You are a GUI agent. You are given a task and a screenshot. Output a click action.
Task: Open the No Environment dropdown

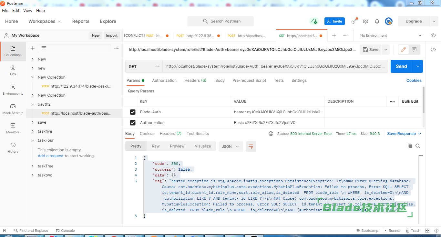point(391,35)
